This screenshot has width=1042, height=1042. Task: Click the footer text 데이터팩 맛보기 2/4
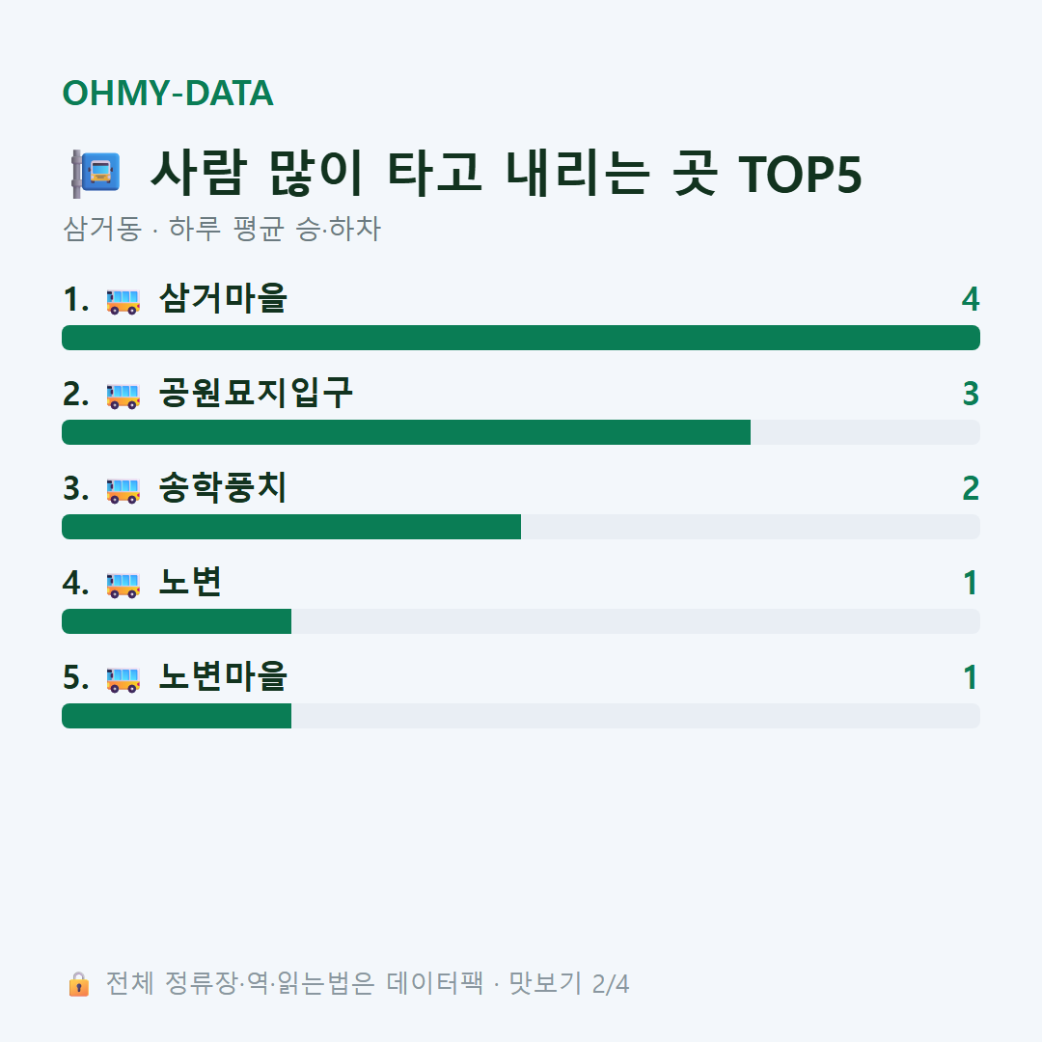point(507,983)
